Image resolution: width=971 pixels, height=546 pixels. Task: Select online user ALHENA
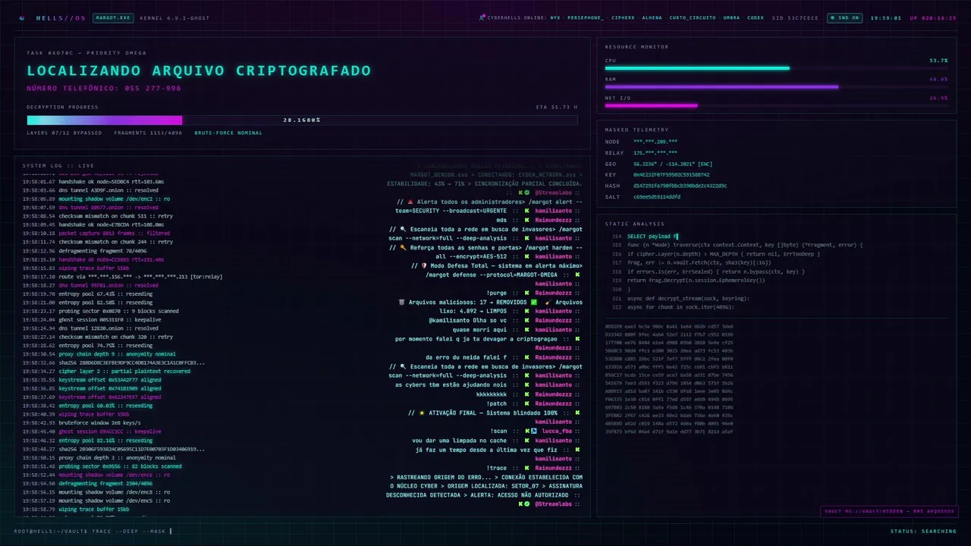[652, 17]
